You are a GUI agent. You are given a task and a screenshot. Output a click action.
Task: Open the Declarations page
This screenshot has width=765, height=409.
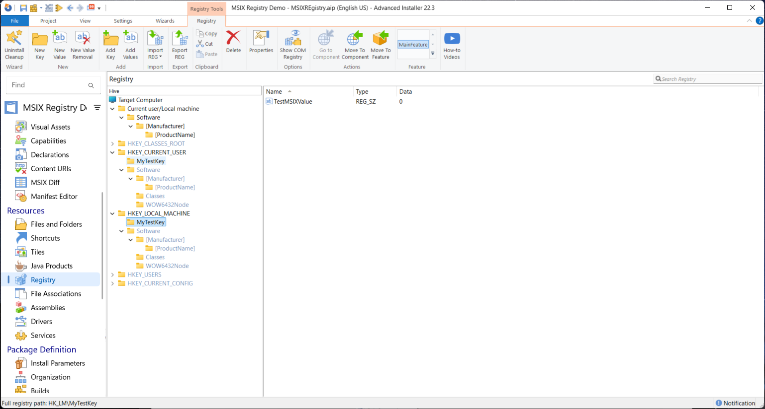coord(50,155)
